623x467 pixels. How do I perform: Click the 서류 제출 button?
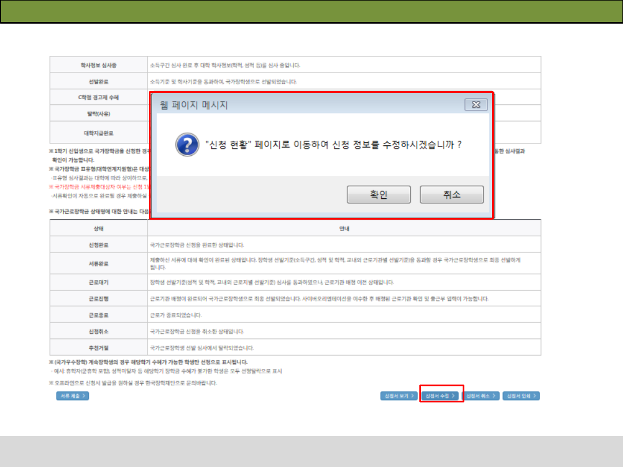[73, 396]
